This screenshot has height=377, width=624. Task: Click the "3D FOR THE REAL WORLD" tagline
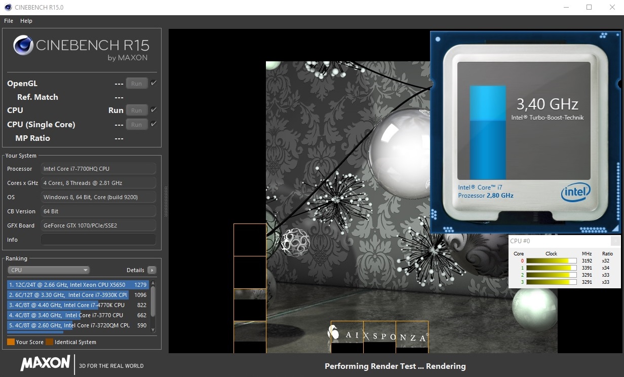(111, 366)
